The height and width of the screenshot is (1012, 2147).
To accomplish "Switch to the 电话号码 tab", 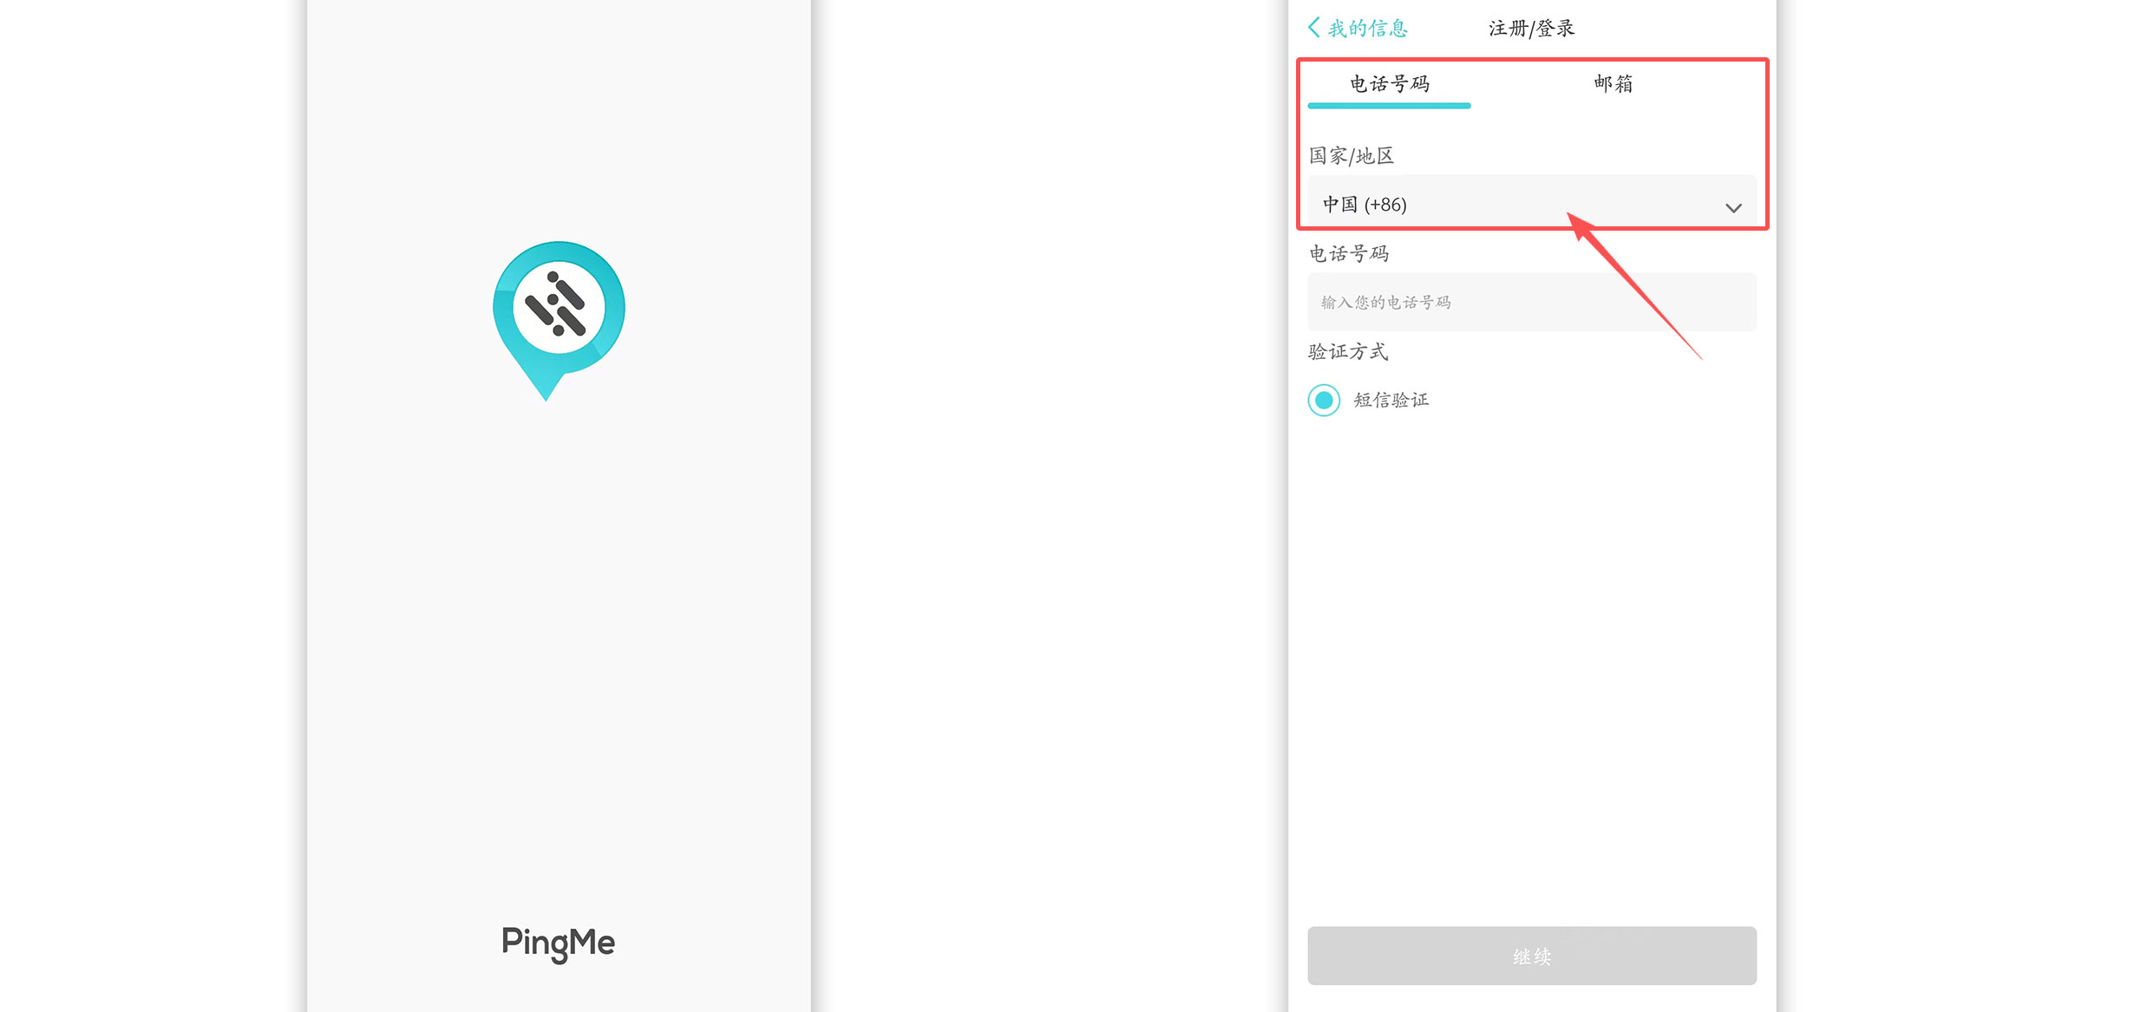I will click(x=1389, y=84).
